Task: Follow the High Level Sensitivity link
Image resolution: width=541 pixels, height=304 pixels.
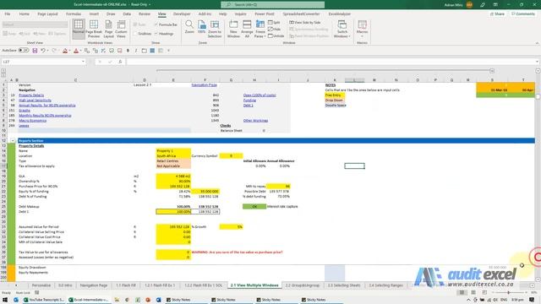Action: (35, 100)
